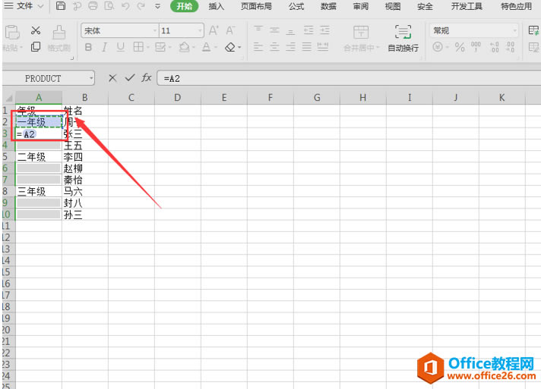Click the Print icon in quick access toolbar

93,6
